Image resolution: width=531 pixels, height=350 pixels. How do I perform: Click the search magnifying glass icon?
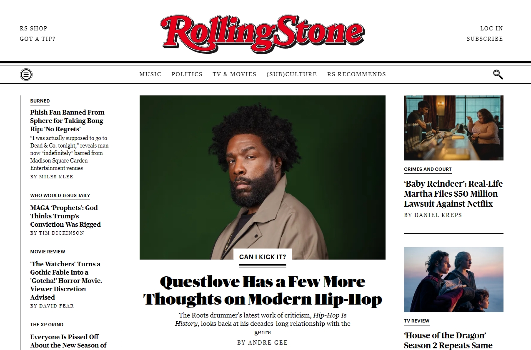(498, 75)
